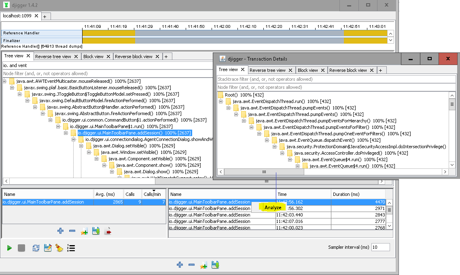
Task: Close Tree view tab in Transaction Details
Action: pos(243,69)
